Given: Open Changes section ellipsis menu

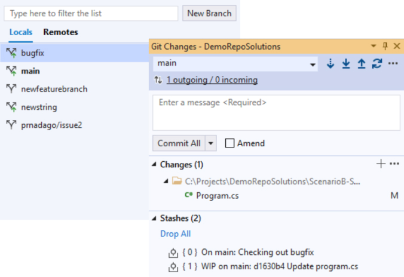Looking at the screenshot, I should (394, 164).
